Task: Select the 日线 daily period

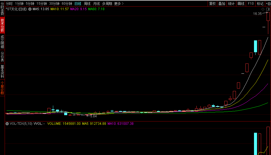Action: click(x=78, y=4)
